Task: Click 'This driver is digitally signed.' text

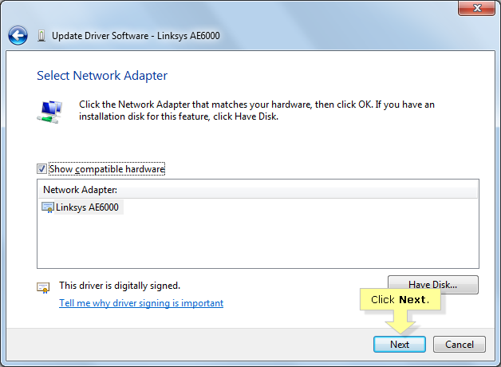Action: tap(120, 286)
